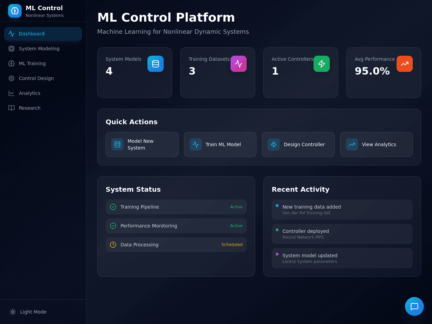Click the System Models database icon
Viewport: 432px width, 324px height.
pyautogui.click(x=156, y=64)
